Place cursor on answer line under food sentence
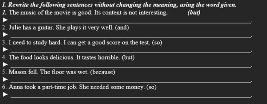 (130, 66)
